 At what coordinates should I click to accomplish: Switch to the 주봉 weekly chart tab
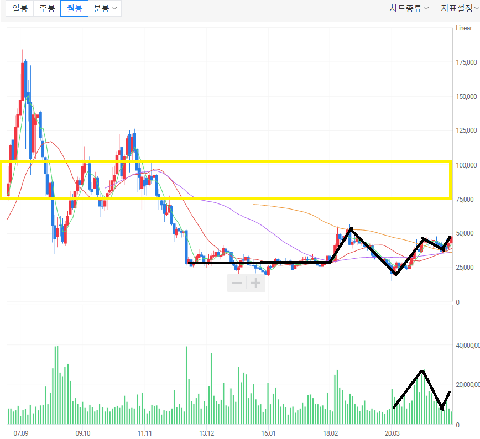tap(47, 8)
